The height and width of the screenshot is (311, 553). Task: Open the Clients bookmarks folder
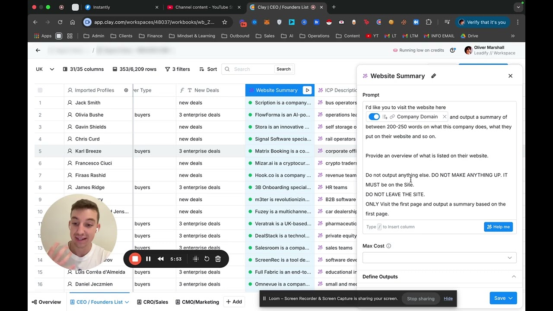coord(121,36)
